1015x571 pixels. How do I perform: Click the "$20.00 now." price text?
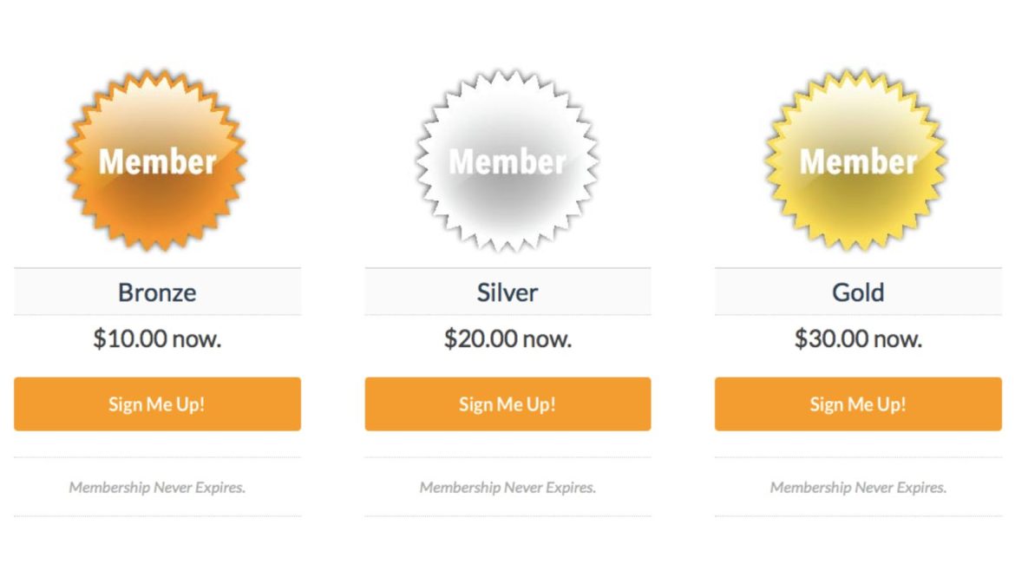click(507, 338)
